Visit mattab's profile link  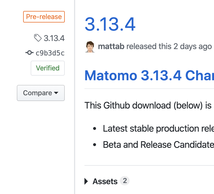pos(111,46)
